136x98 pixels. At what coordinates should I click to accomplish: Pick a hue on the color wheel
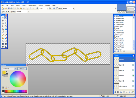pos(18,79)
